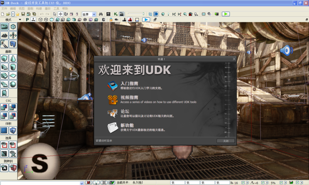Click the blue play-in-viewport button

click(x=146, y=20)
